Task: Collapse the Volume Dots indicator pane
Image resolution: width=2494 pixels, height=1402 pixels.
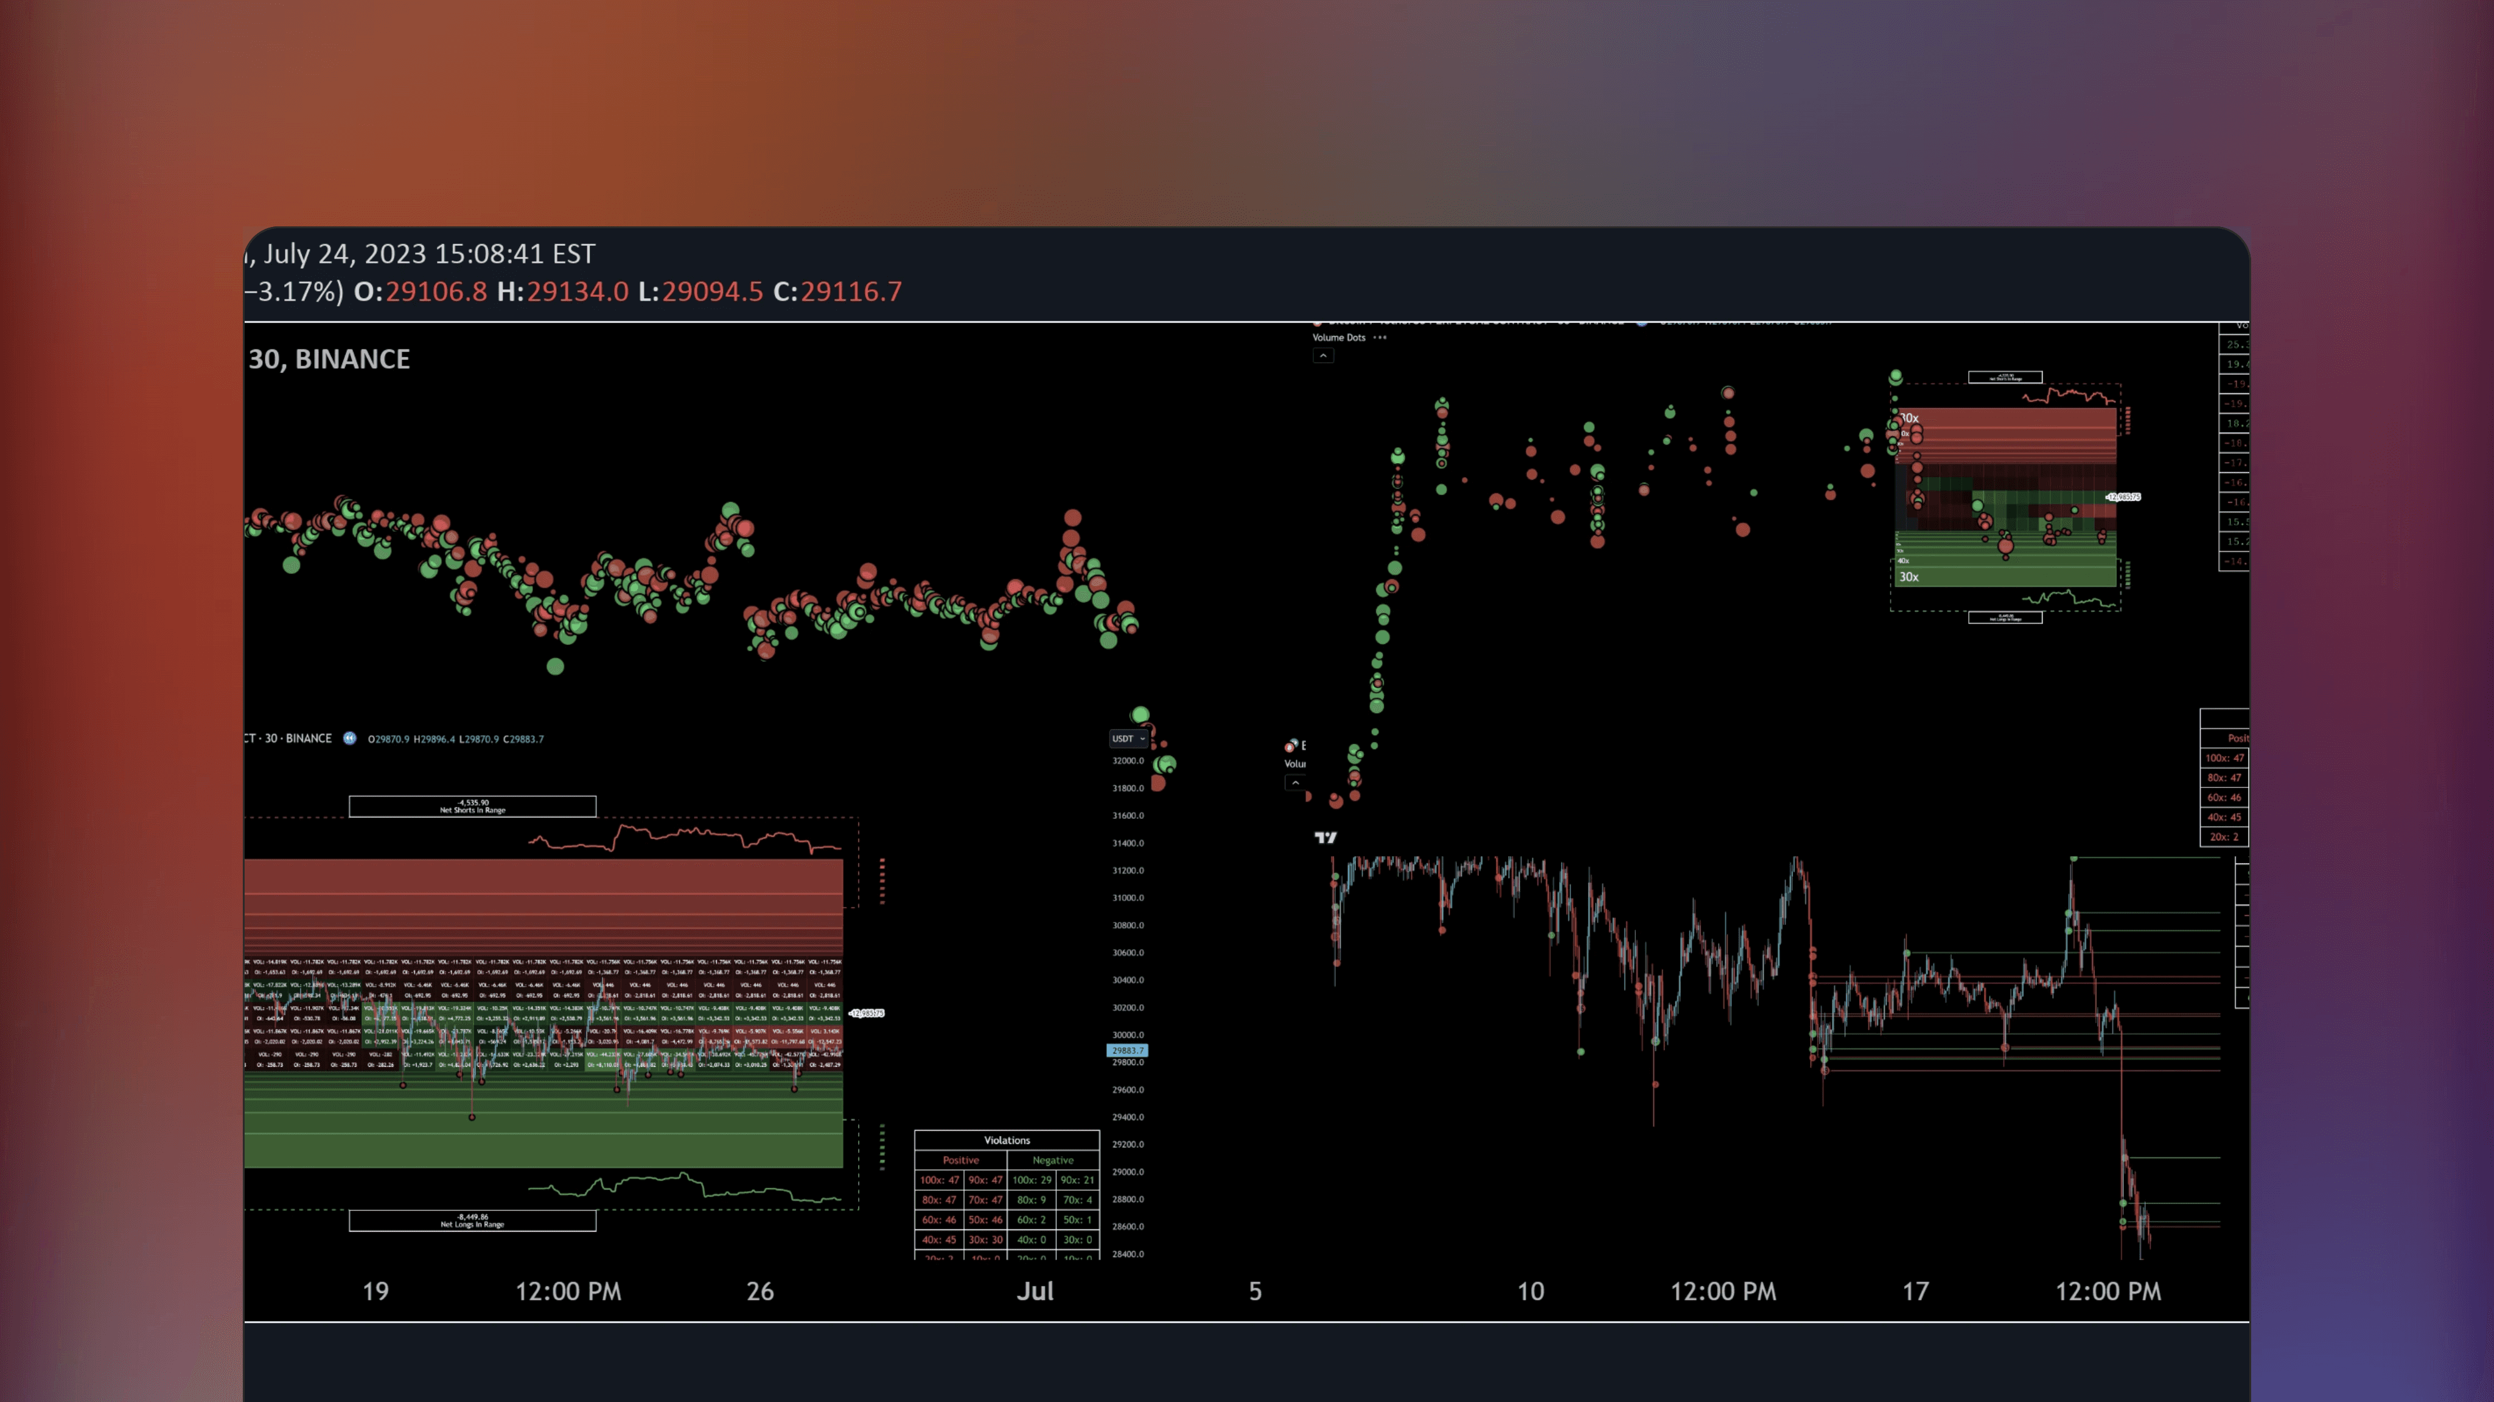Action: coord(1322,355)
